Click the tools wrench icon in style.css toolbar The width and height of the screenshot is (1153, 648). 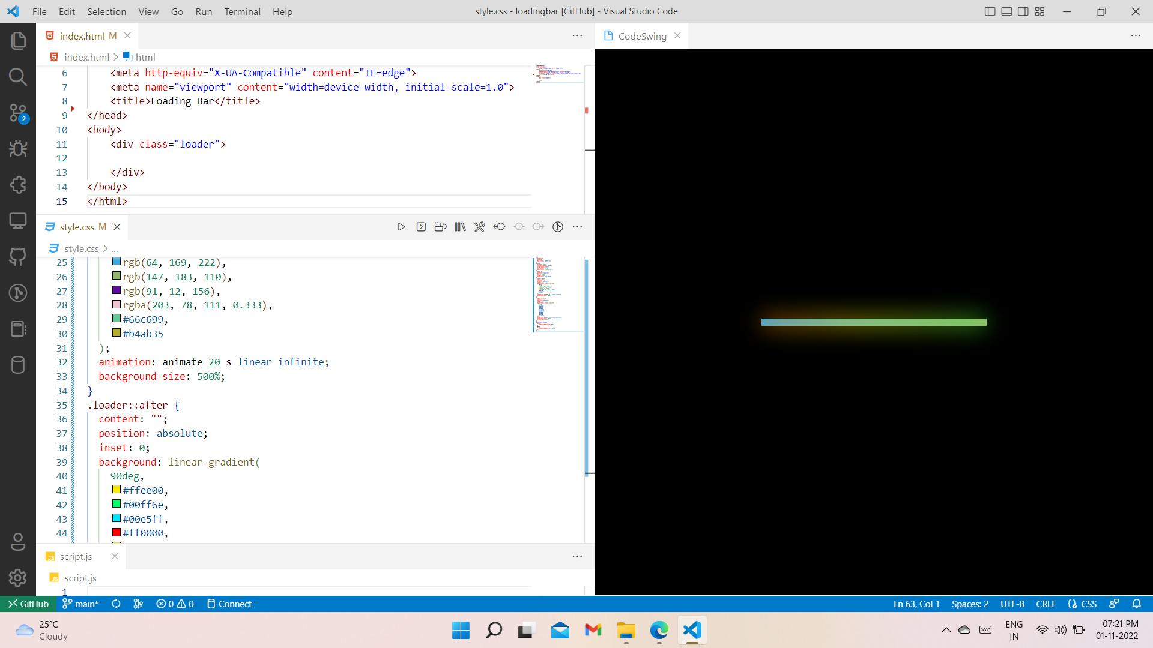(479, 227)
